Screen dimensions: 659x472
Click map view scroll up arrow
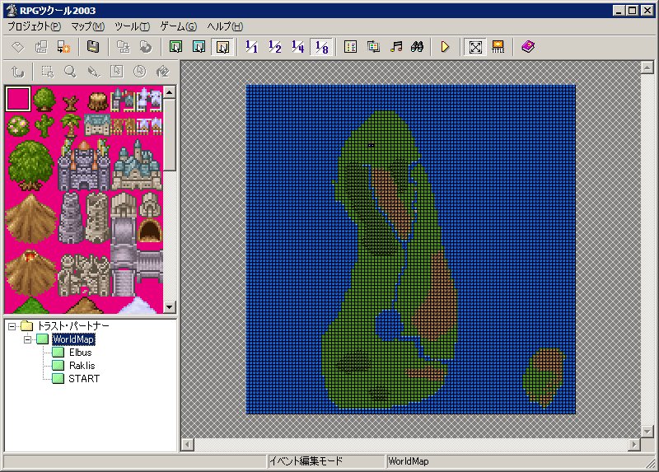(x=647, y=68)
